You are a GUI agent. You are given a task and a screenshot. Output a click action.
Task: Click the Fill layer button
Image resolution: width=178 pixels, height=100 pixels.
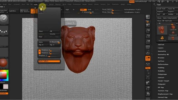[x=55, y=31]
